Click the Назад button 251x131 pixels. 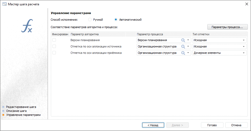pos(153,125)
